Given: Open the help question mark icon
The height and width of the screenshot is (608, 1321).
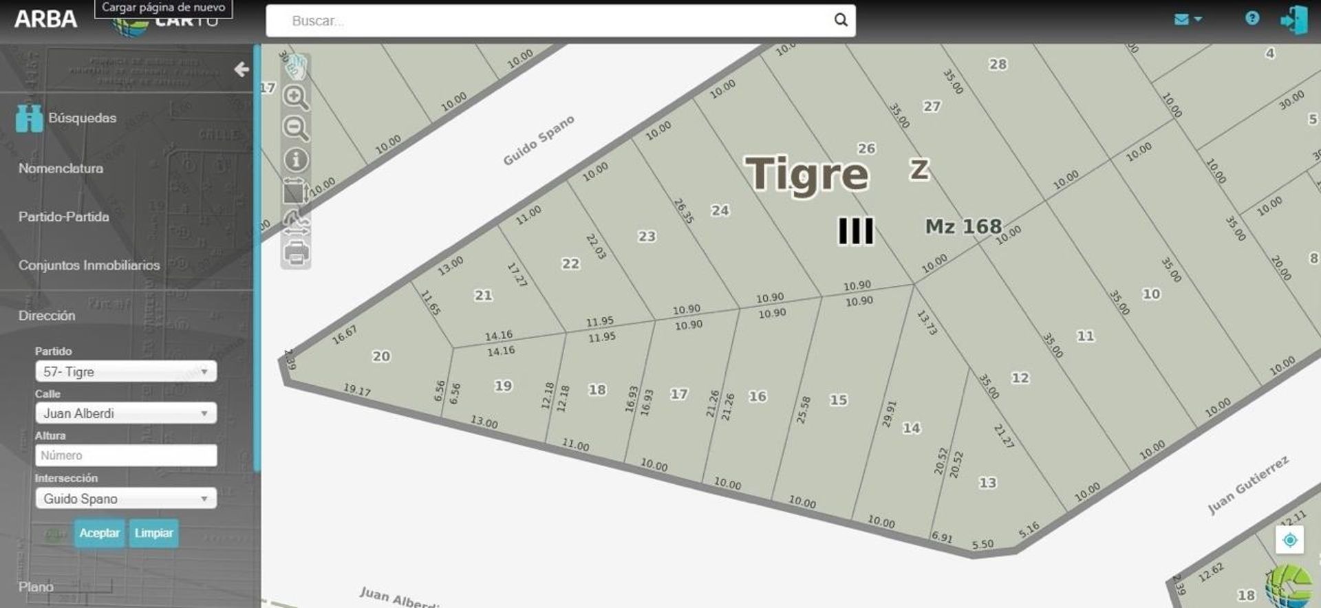Looking at the screenshot, I should click(1252, 19).
